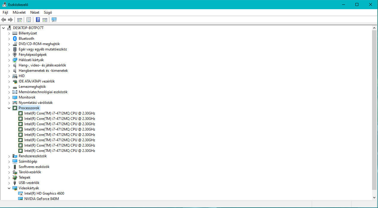Select the Fényképezőgépek label

tap(33, 55)
